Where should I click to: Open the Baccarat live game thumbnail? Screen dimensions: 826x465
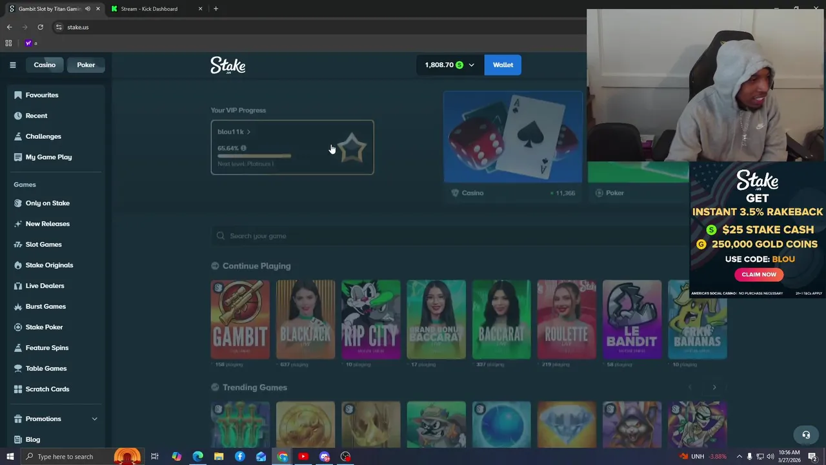click(501, 319)
